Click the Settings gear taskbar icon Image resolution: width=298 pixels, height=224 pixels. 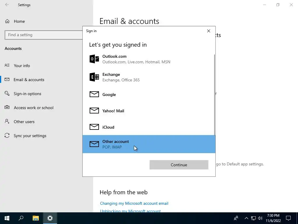coord(50,218)
